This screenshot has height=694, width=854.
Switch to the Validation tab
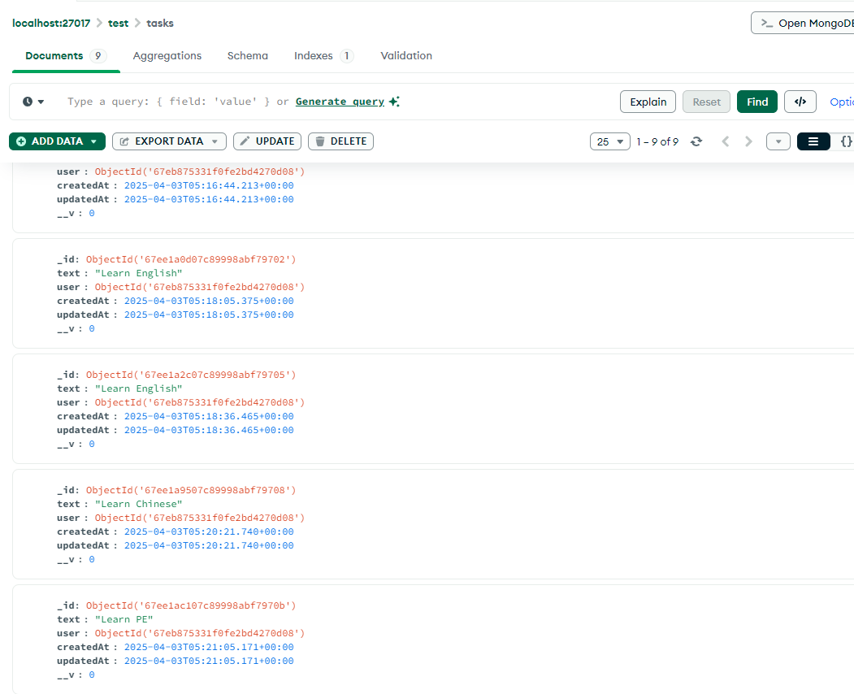click(x=406, y=55)
